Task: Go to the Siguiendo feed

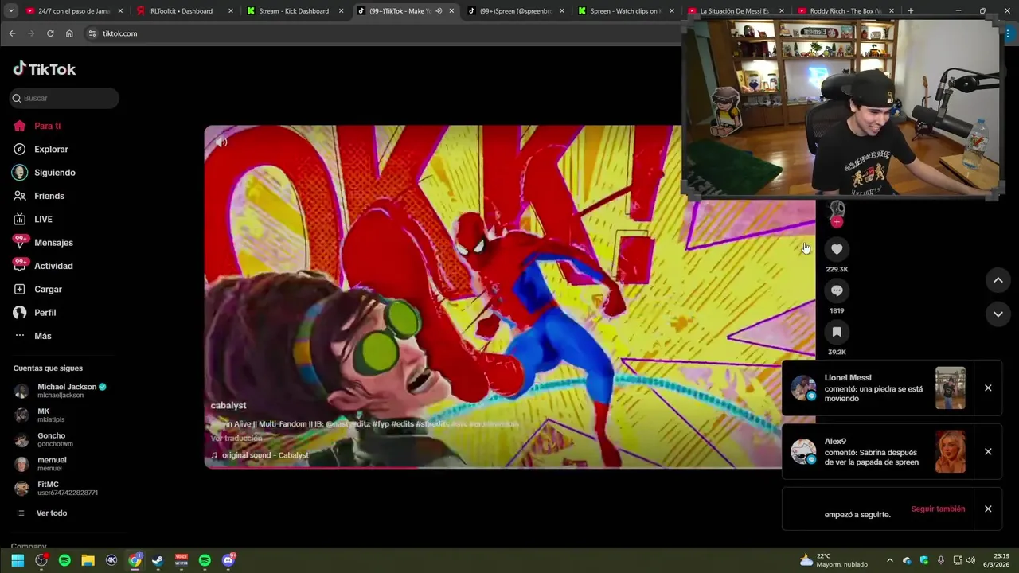Action: 45,173
